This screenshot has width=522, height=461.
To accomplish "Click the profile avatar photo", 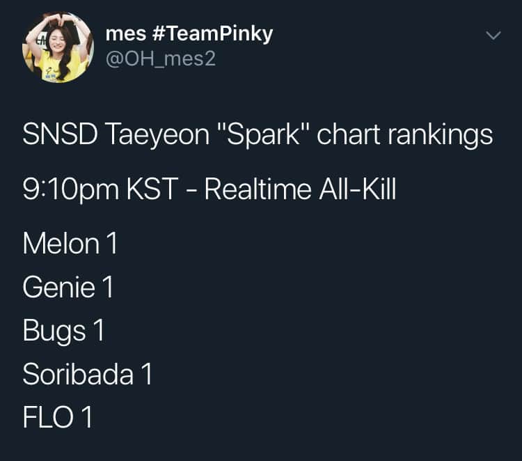I will point(58,47).
